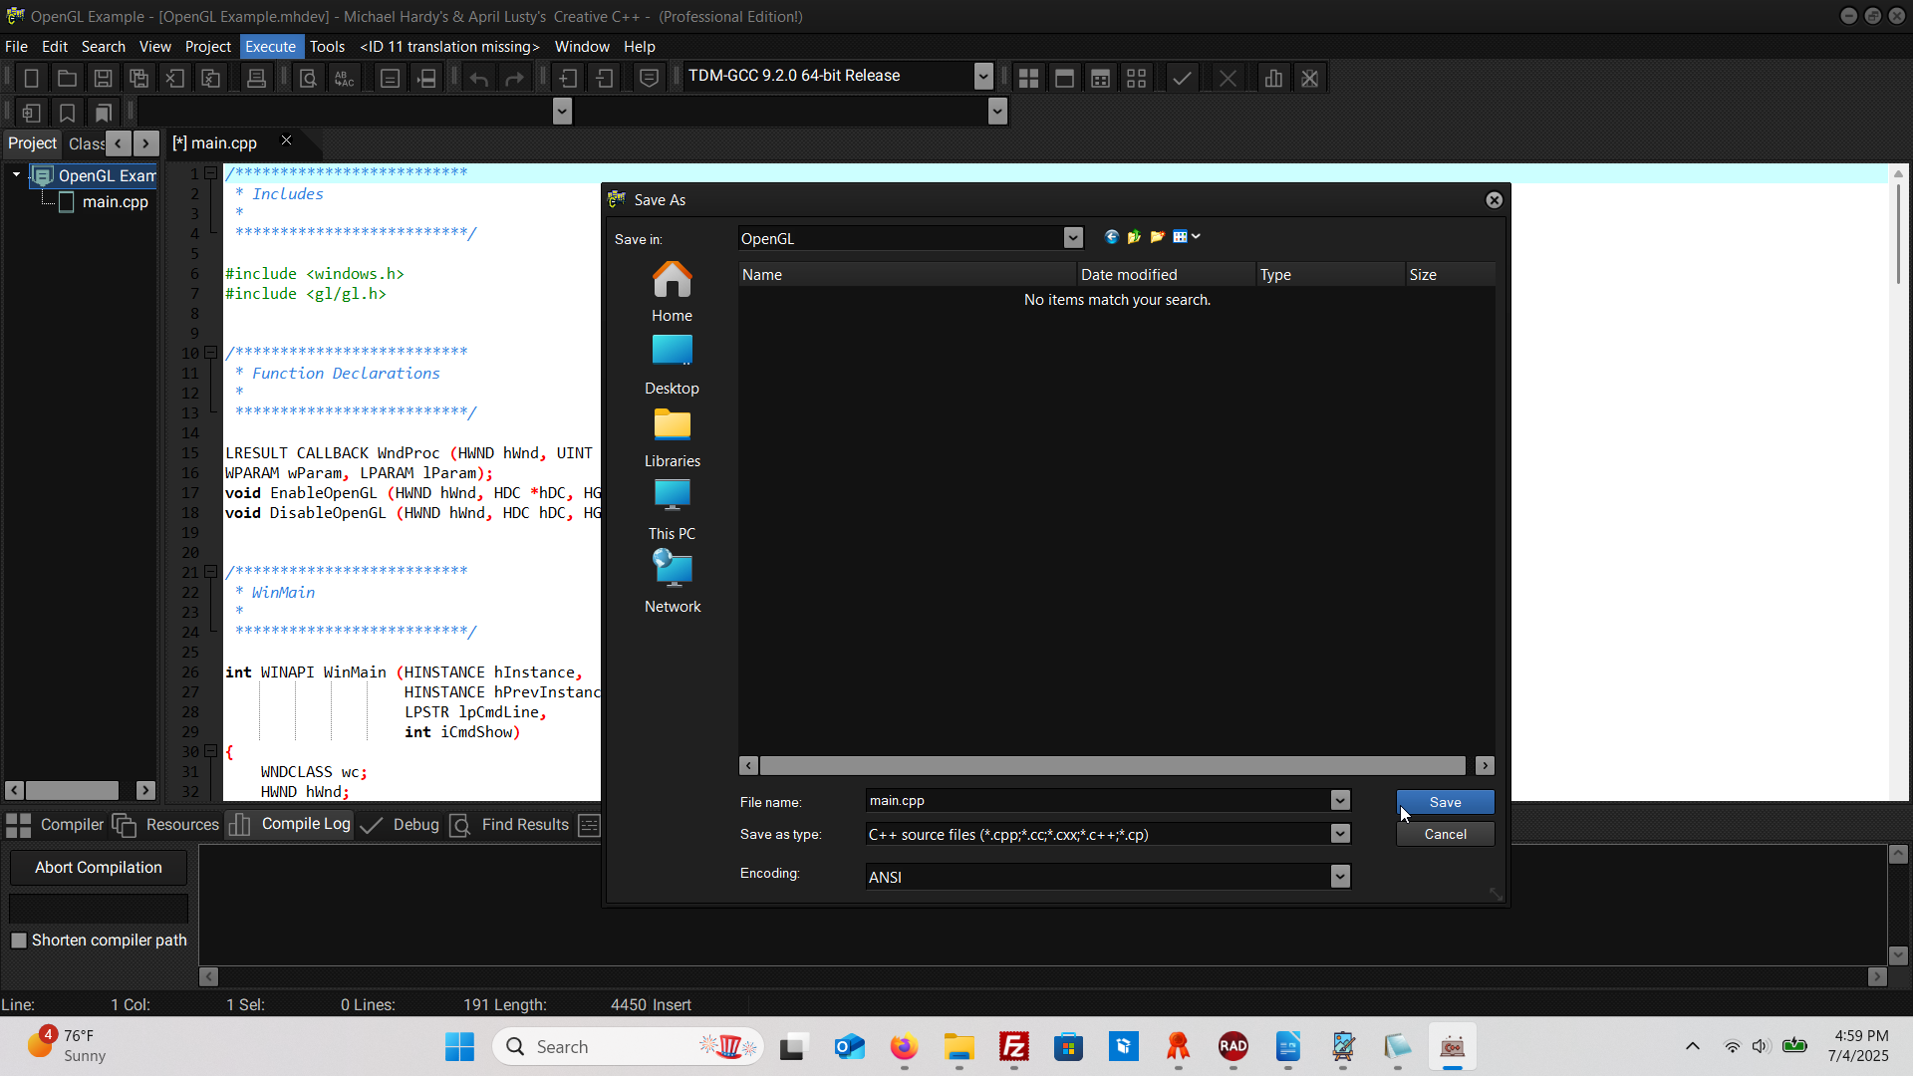
Task: Click the Create New Folder icon
Action: (x=1157, y=237)
